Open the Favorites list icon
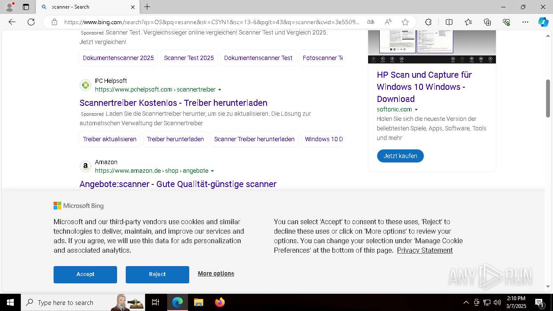Screen dimensions: 553x311 (x=468, y=22)
